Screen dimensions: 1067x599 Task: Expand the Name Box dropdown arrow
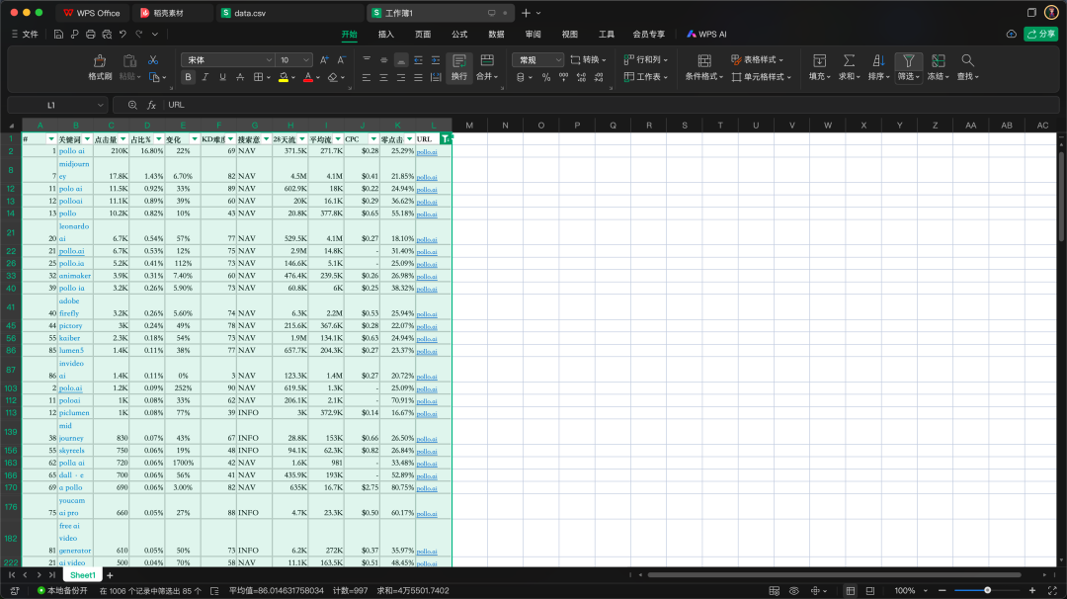pos(101,105)
